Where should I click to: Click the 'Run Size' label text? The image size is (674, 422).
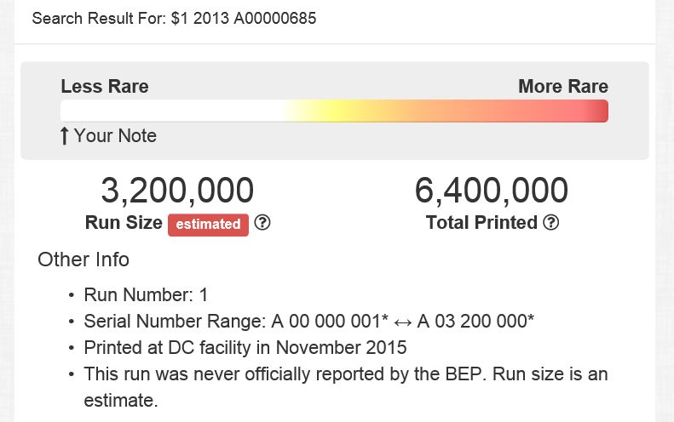pyautogui.click(x=124, y=223)
